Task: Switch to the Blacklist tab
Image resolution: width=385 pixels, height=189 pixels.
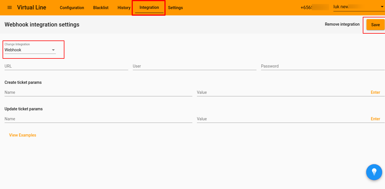Action: pos(101,8)
